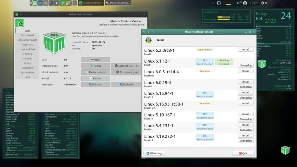Click the Tux penguin Kernel icon
The image size is (297, 167).
[148, 40]
